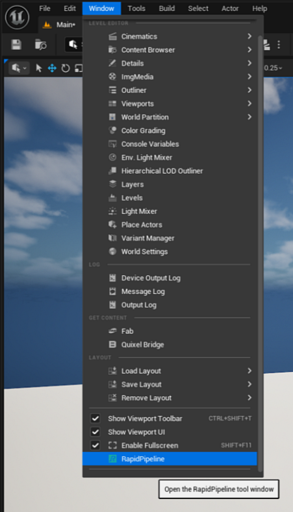Viewport: 293px width, 512px height.
Task: Click the Layers stack icon
Action: [112, 184]
